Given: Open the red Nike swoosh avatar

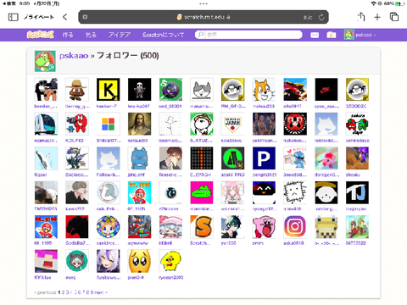Looking at the screenshot, I should tap(326, 90).
